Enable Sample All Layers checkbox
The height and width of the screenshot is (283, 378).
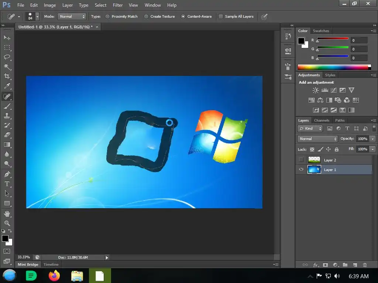pyautogui.click(x=221, y=17)
